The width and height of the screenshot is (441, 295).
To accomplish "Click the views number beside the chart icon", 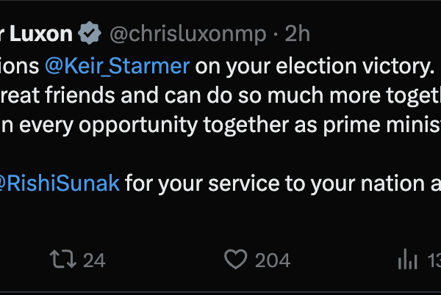I will pos(432,260).
